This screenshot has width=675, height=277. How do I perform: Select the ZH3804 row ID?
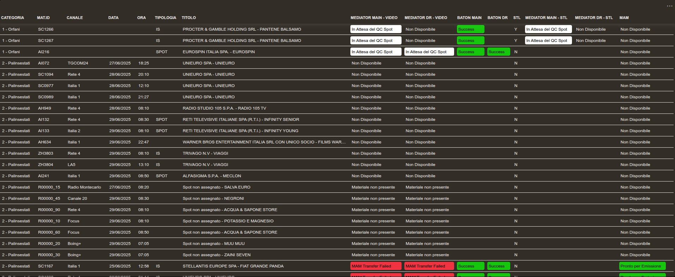click(x=46, y=165)
